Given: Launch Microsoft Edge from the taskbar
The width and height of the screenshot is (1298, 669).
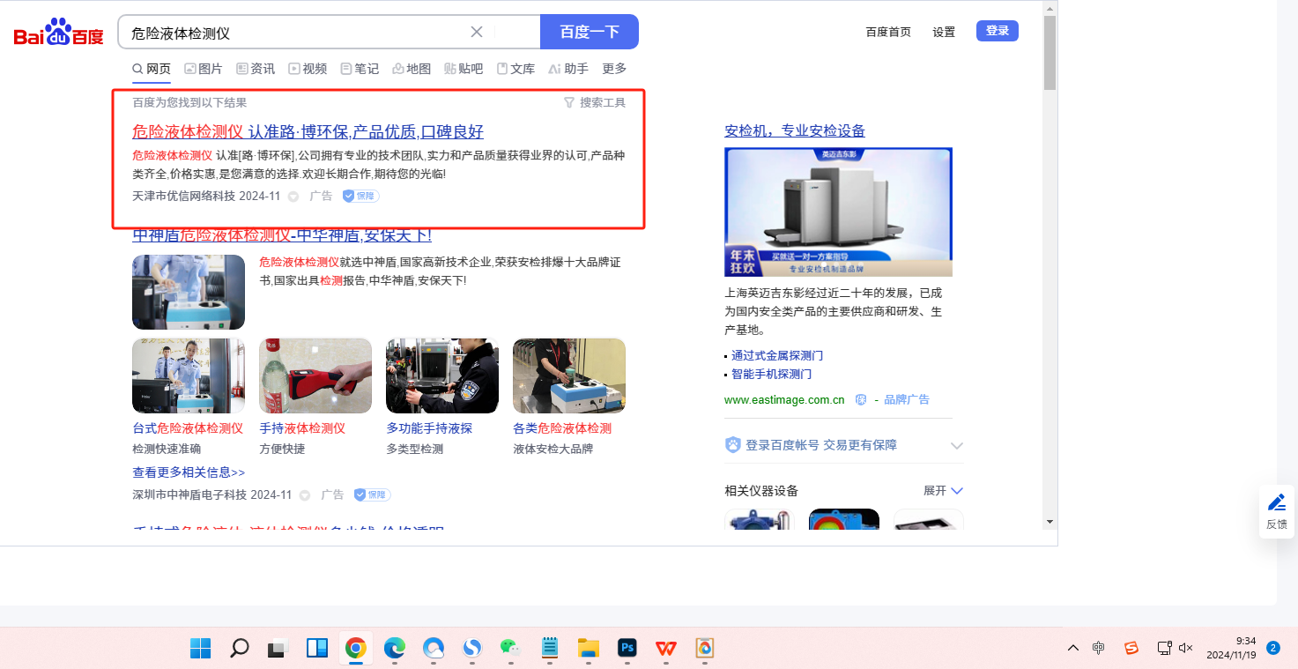Looking at the screenshot, I should (394, 649).
